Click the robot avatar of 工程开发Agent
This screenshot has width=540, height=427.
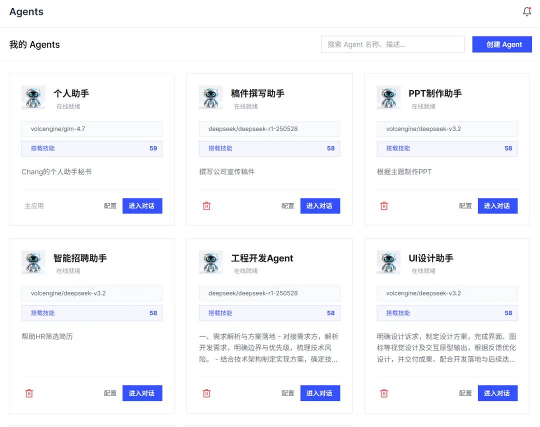(x=211, y=261)
